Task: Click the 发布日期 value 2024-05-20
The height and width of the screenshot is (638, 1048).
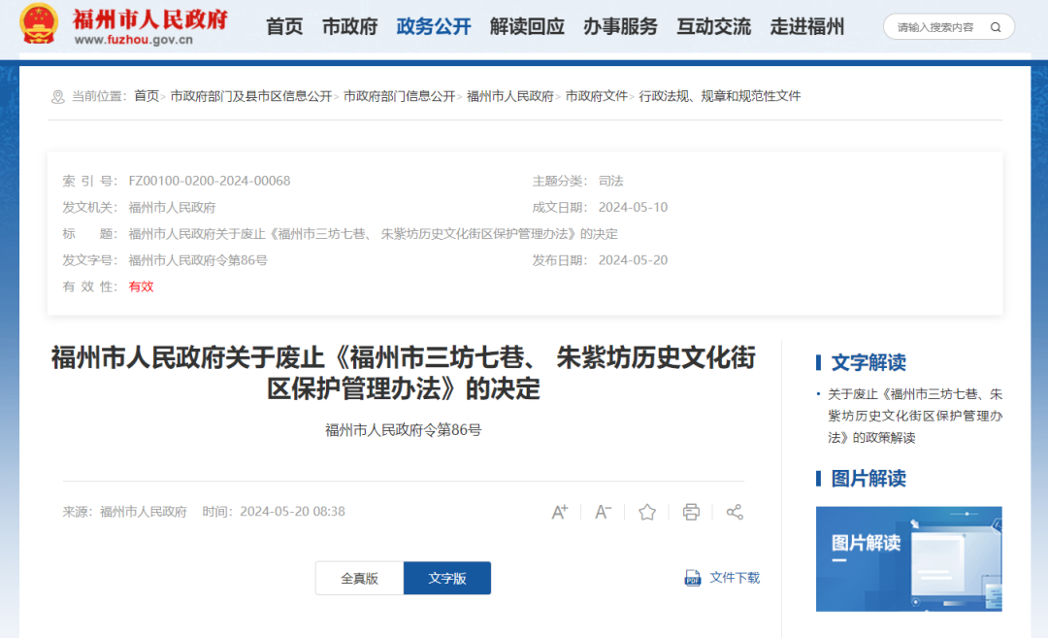Action: coord(633,260)
